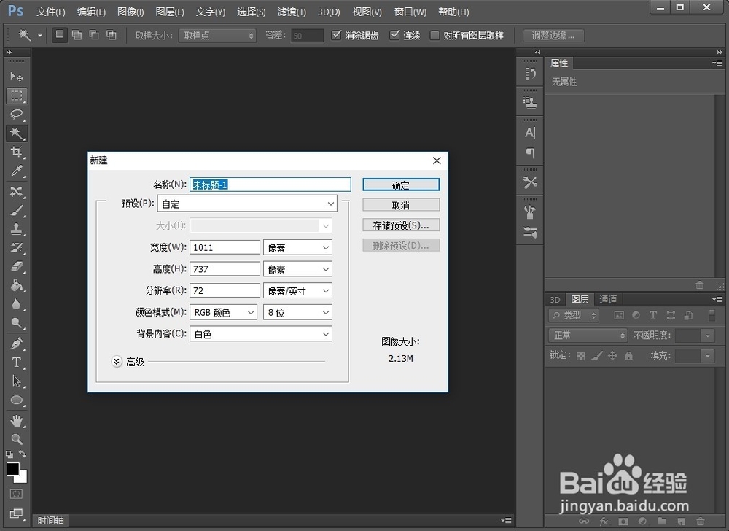Open the 滤镜 Filter menu
Screen dimensions: 729x531
[x=292, y=12]
